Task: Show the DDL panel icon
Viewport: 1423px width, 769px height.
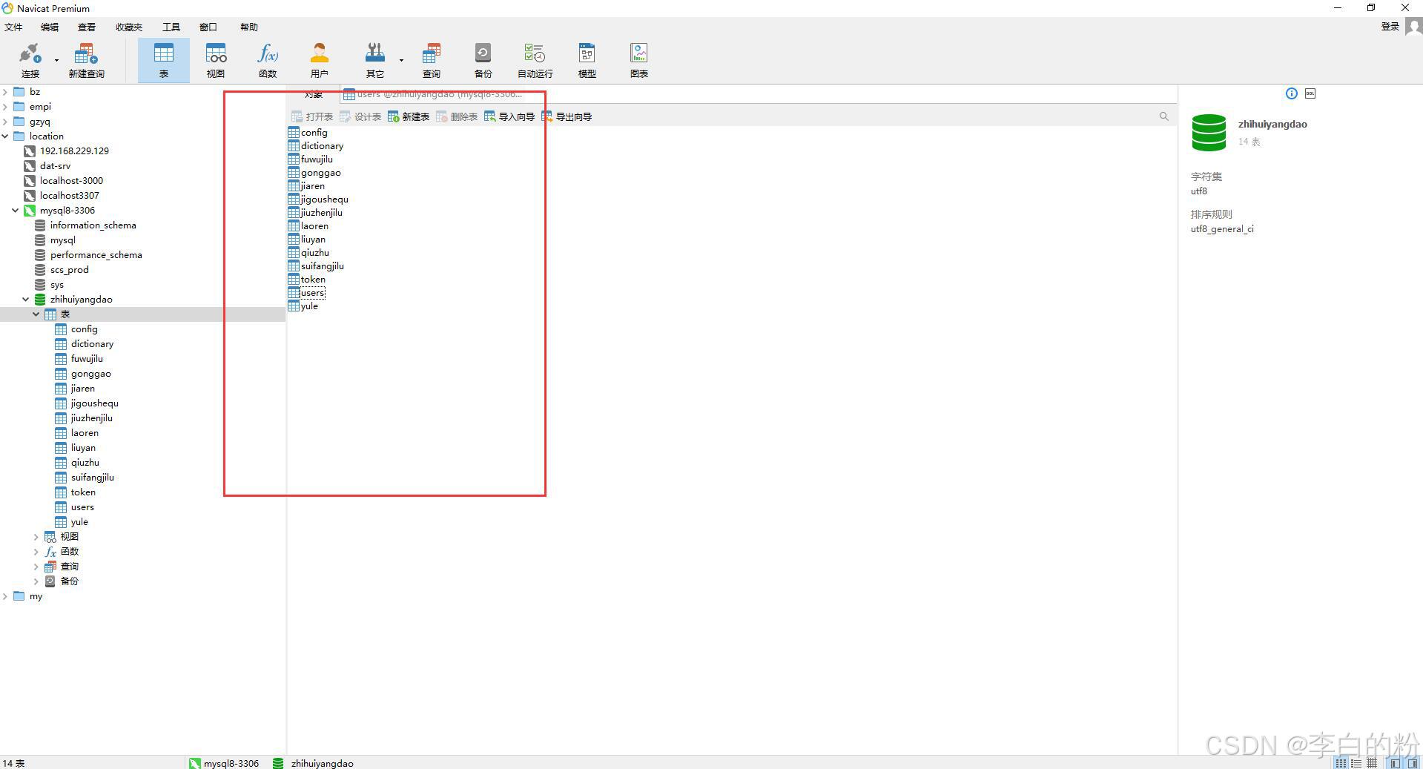Action: (1310, 93)
